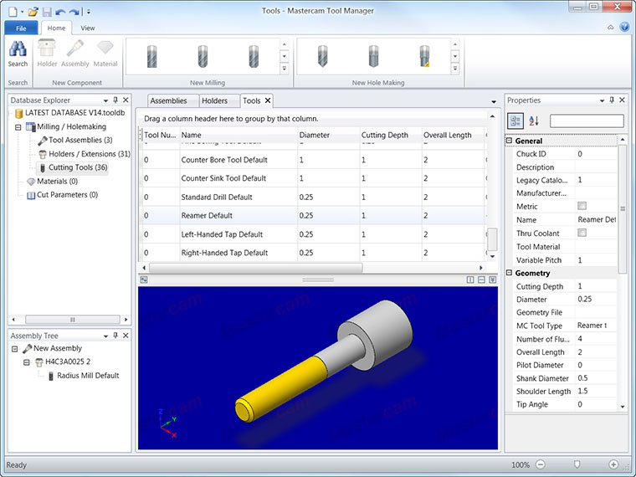Select the third tool in New Hole Making gallery

tap(424, 56)
